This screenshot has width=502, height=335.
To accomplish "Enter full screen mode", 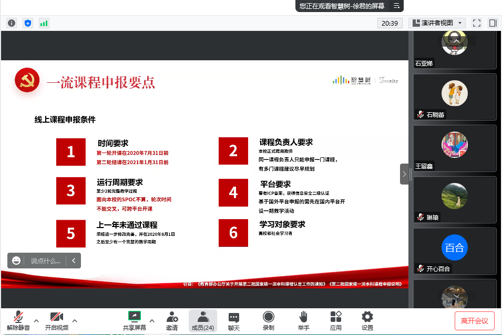I will click(x=477, y=23).
